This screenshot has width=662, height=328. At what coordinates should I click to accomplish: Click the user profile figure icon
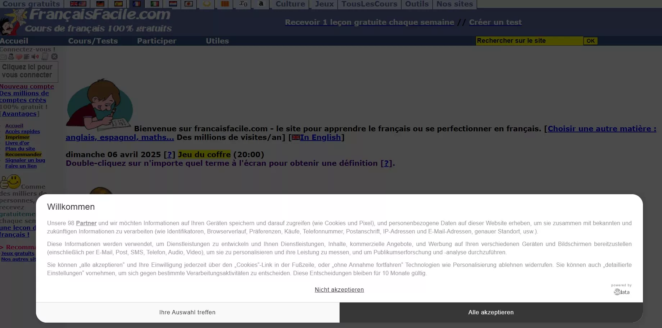coord(11,56)
